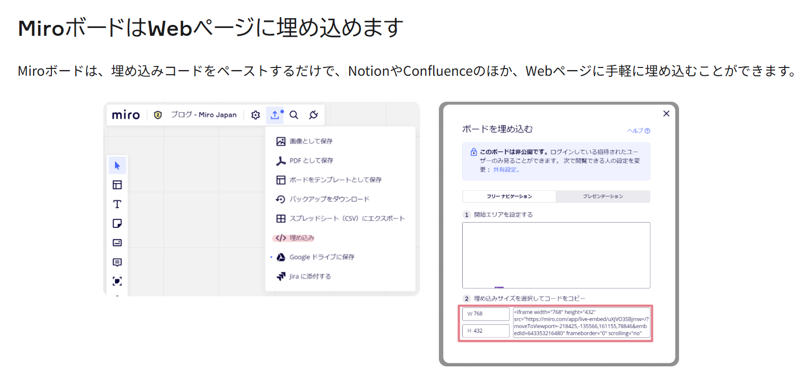The height and width of the screenshot is (370, 802).
Task: Open board settings gear icon
Action: point(255,115)
